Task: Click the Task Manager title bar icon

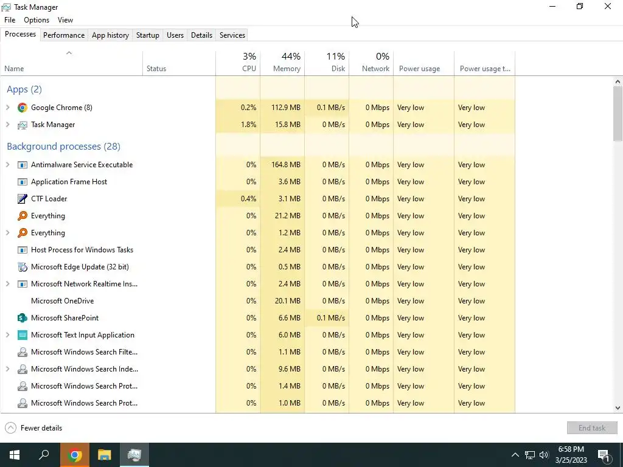Action: coord(6,7)
